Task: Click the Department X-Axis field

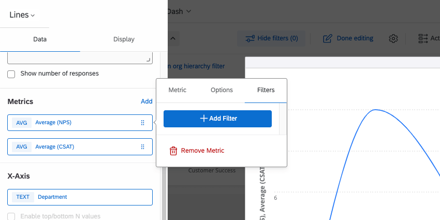Action: pos(80,197)
